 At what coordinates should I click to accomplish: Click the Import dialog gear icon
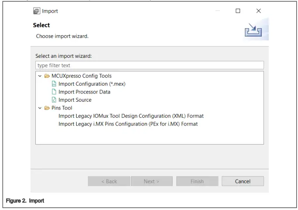tap(37, 11)
